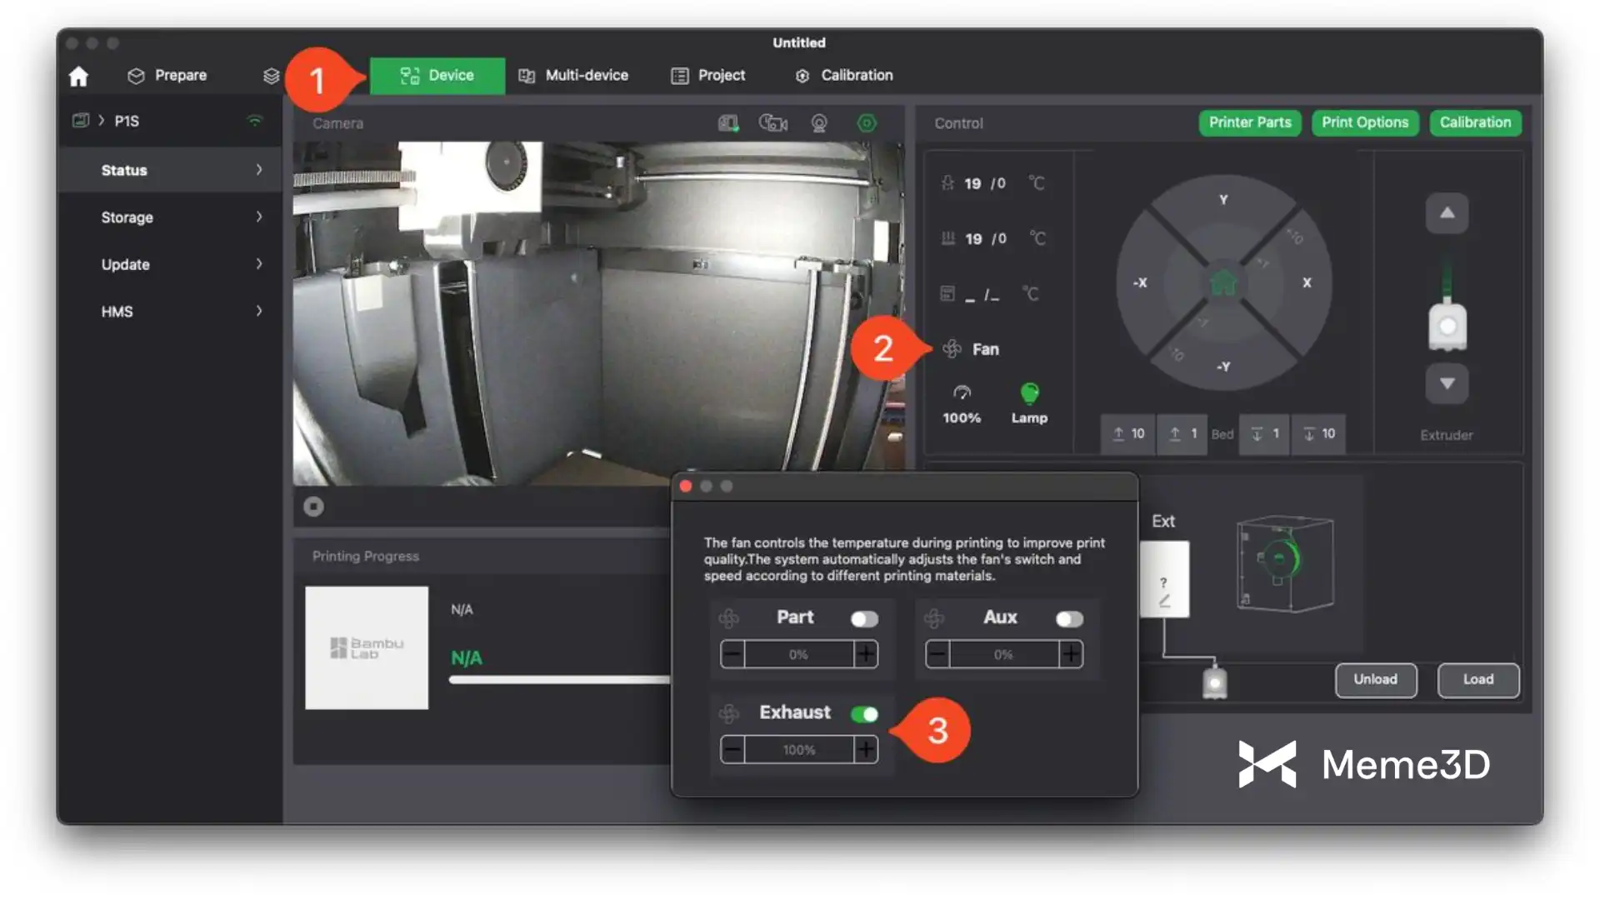Click the Home icon in top bar
This screenshot has height=900, width=1600.
tap(78, 77)
